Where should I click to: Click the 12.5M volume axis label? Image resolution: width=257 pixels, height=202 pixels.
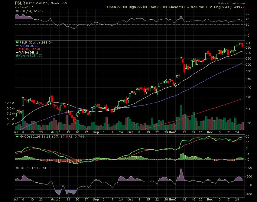click(x=10, y=103)
